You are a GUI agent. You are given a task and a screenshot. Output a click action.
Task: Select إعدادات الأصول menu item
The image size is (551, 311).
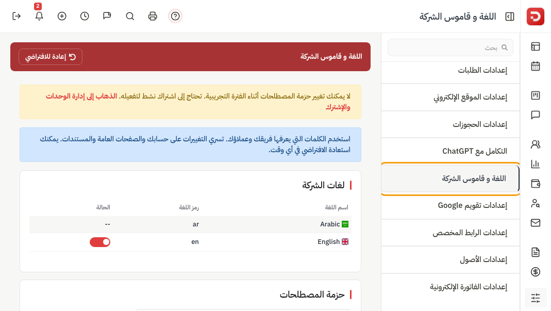(x=450, y=259)
